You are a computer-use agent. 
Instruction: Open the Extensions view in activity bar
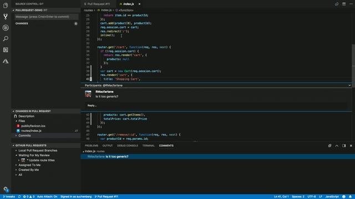click(6, 50)
